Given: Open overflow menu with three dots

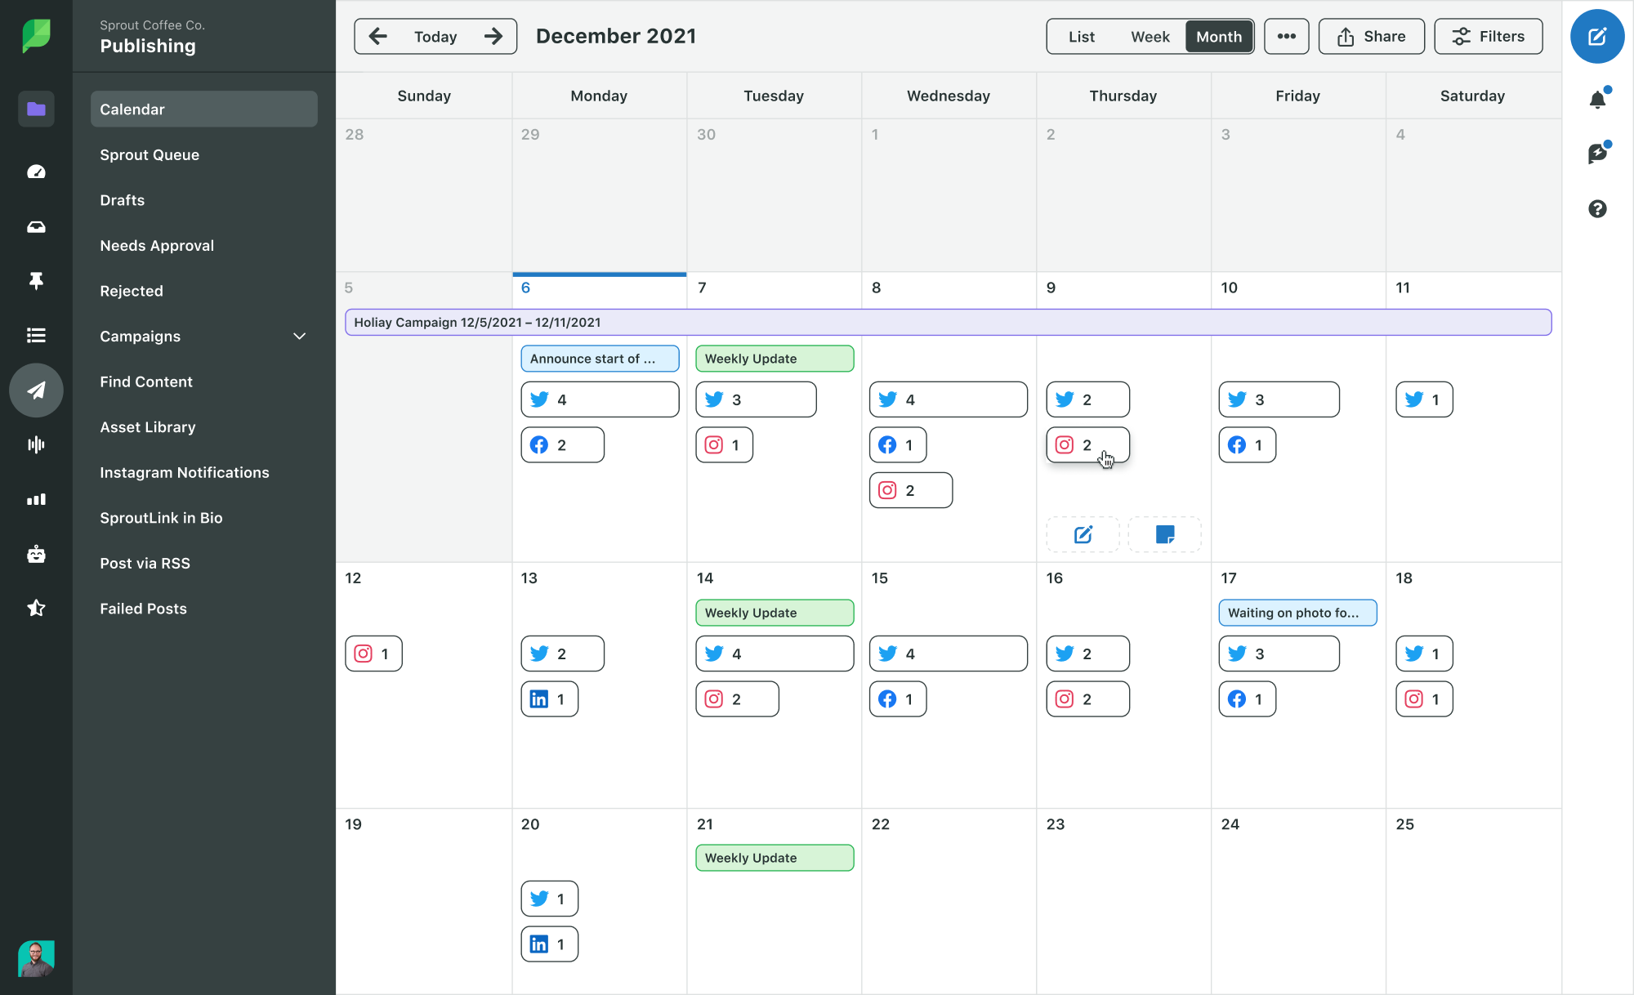Looking at the screenshot, I should click(1286, 36).
